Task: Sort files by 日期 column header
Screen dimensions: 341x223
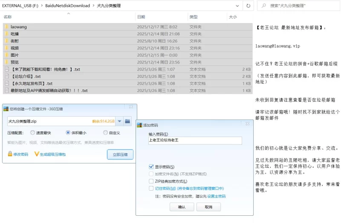Action: (141, 17)
